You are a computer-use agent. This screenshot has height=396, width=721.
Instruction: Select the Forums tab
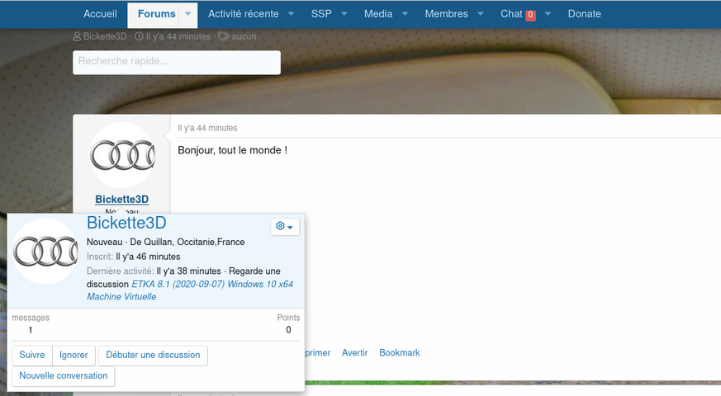pyautogui.click(x=156, y=14)
